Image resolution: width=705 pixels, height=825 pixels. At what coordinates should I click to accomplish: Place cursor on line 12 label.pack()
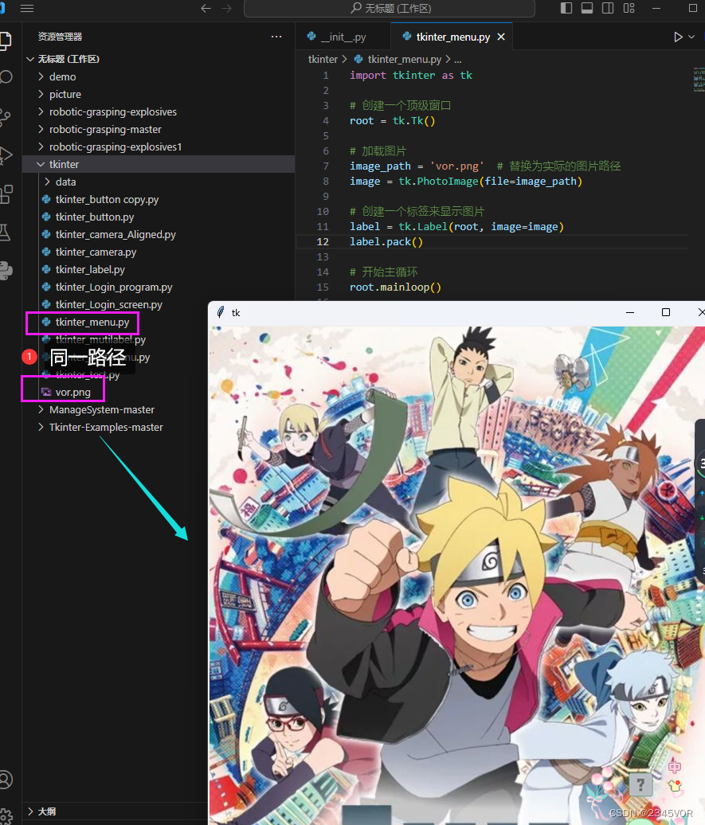[x=386, y=242]
